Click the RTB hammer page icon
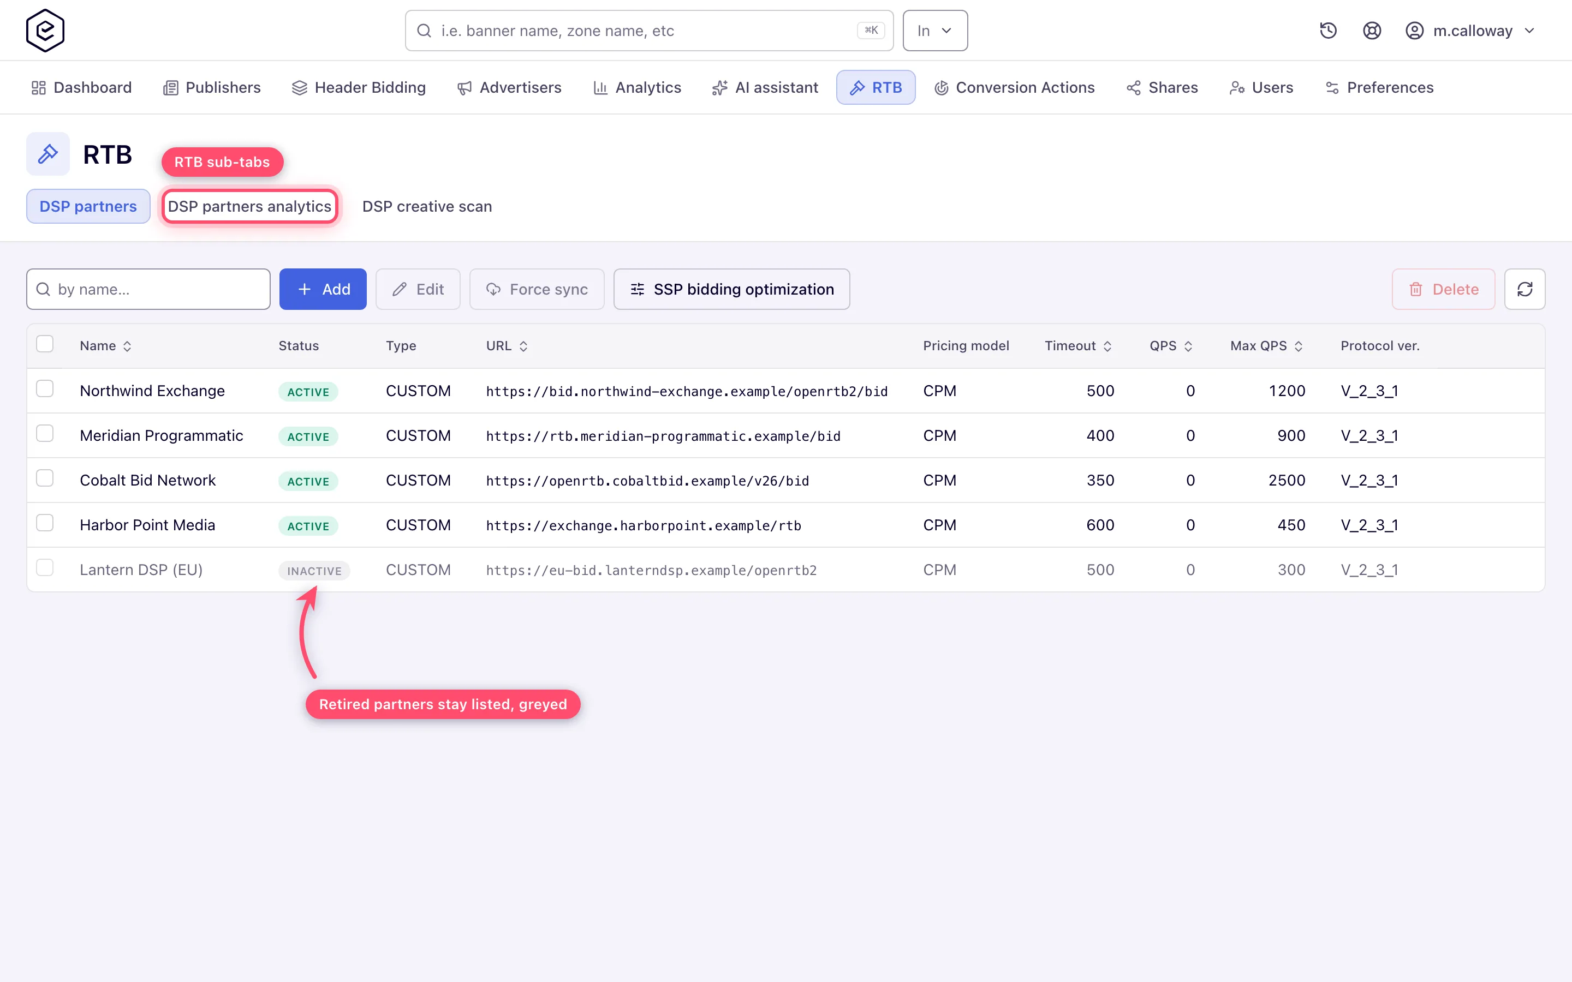 click(48, 154)
